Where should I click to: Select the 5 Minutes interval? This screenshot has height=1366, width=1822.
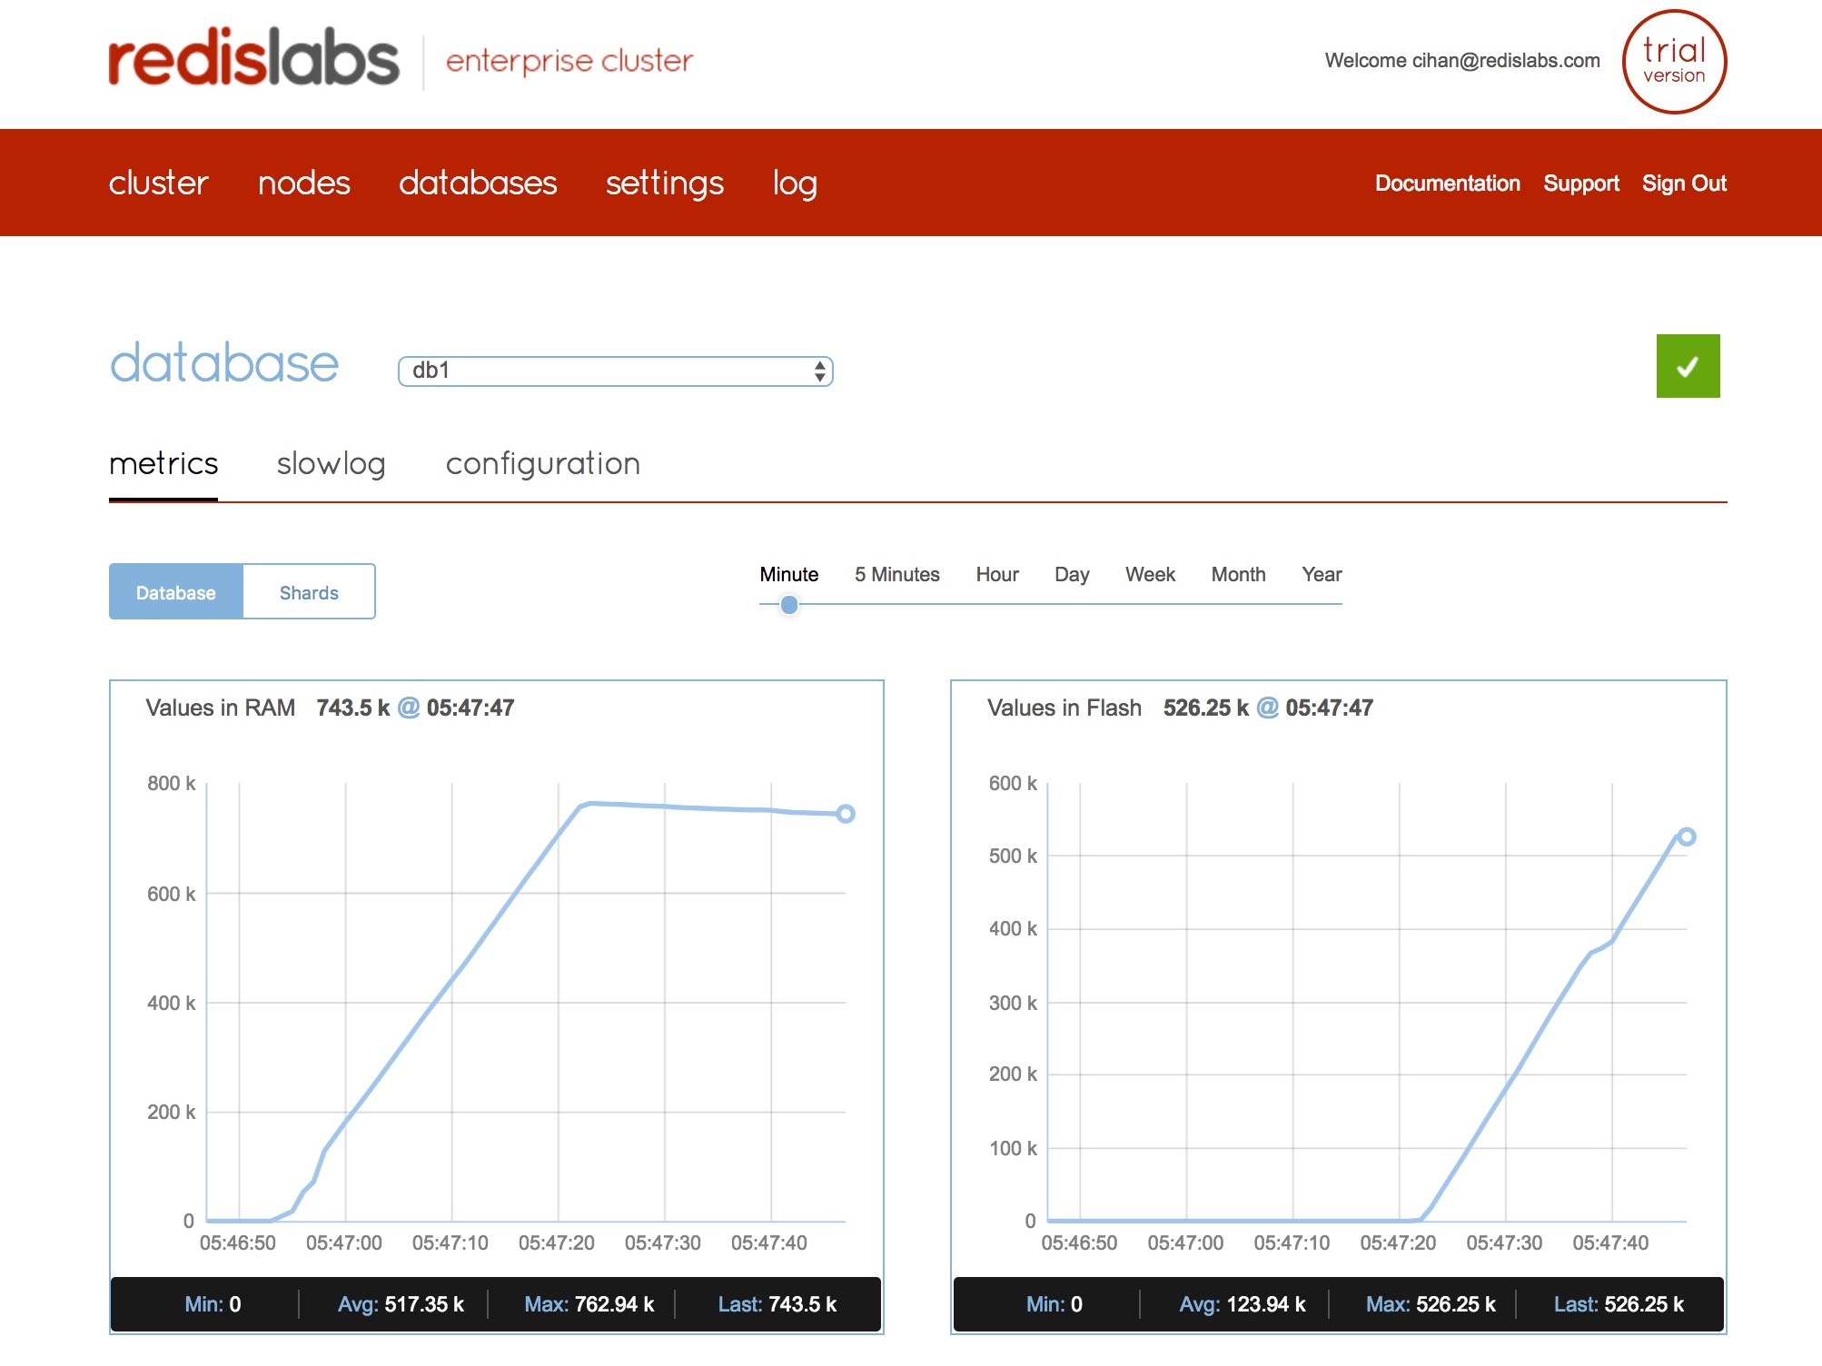(x=896, y=574)
